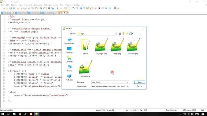Go back to last folder visited icon
The width and height of the screenshot is (207, 116).
click(120, 34)
